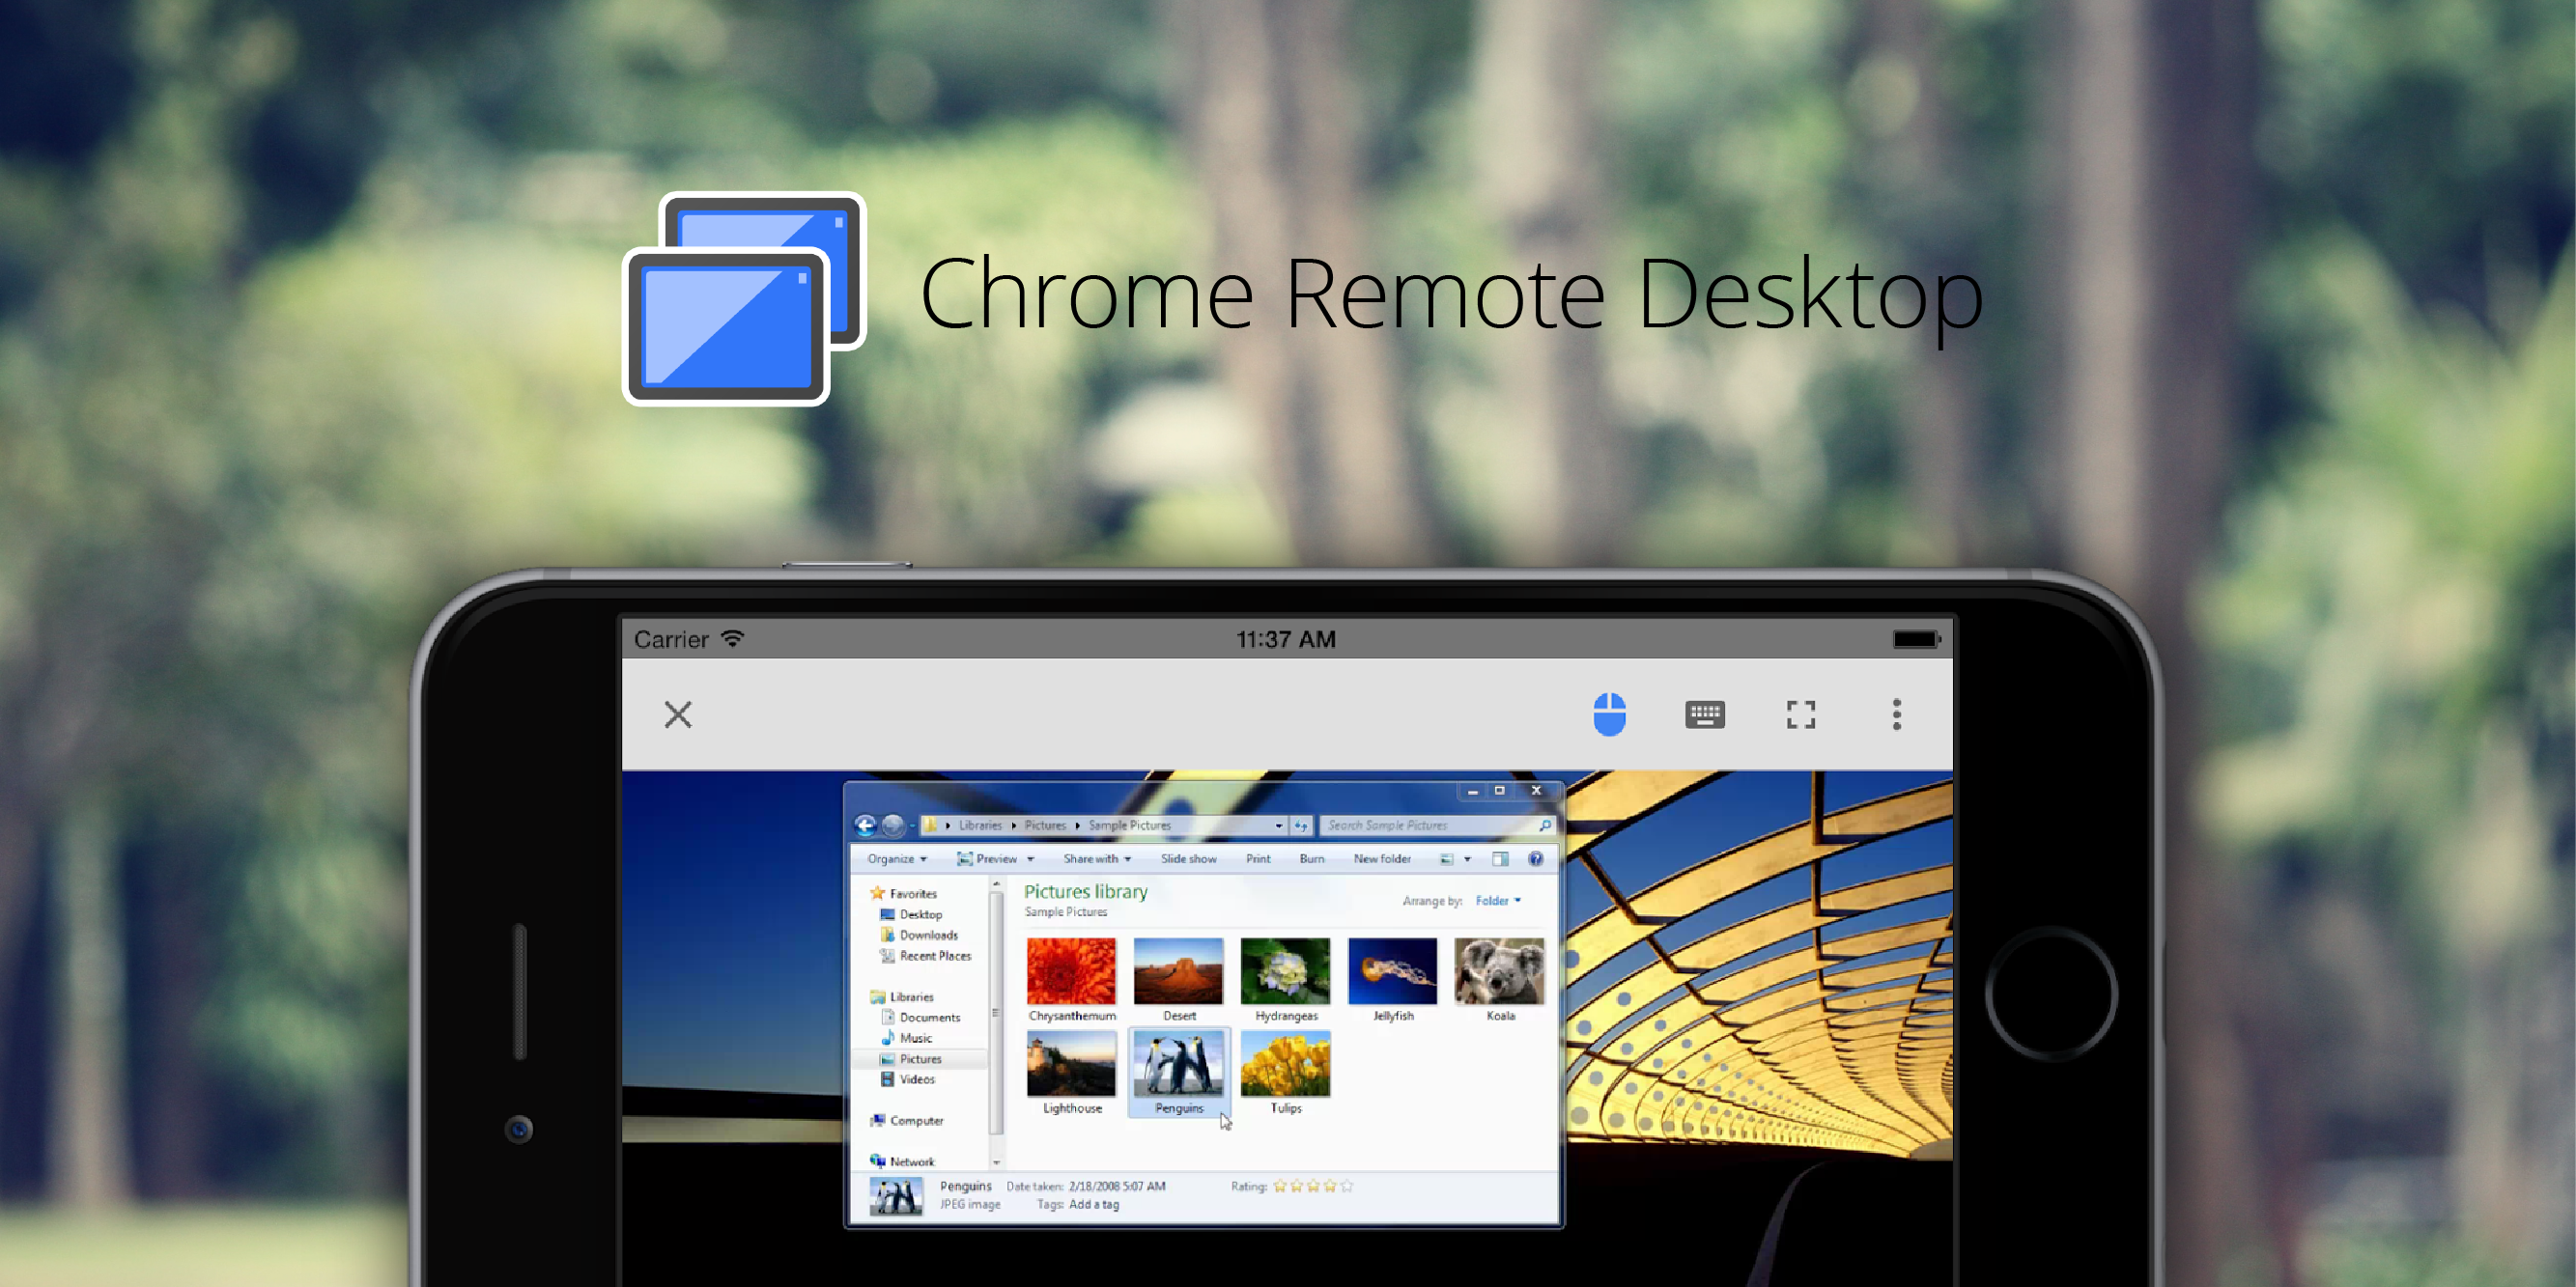This screenshot has height=1287, width=2576.
Task: Open the view options dropdown arrow
Action: [x=1467, y=859]
